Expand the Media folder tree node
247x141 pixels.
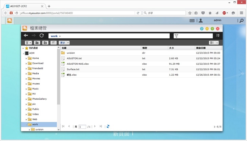pos(26,74)
